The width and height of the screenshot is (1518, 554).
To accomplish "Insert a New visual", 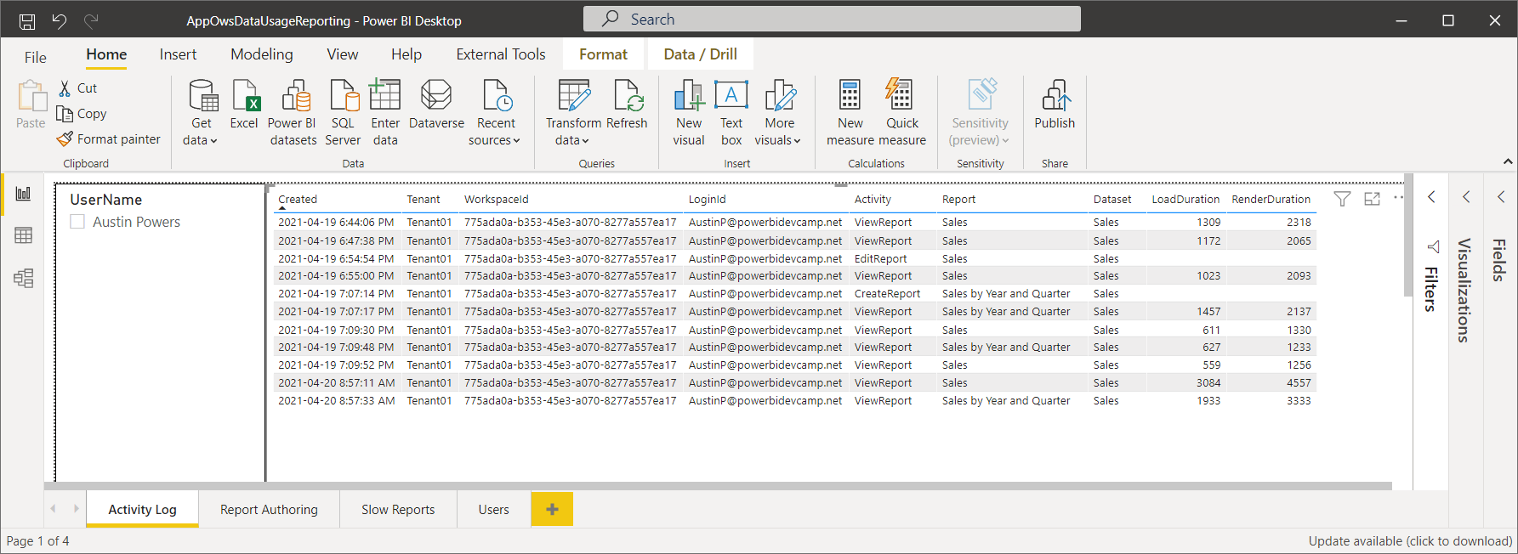I will pos(689,113).
